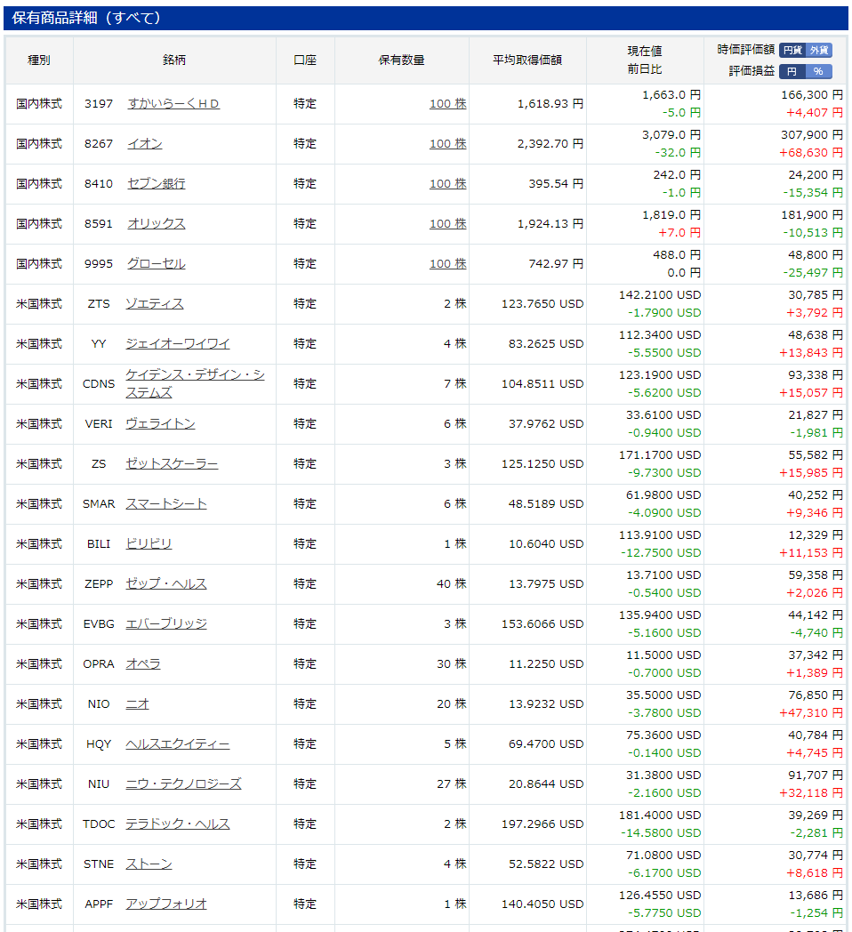The image size is (852, 932).
Task: Open アップフォリオ stock link
Action: [x=166, y=904]
